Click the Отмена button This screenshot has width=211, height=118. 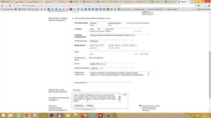tap(90, 106)
